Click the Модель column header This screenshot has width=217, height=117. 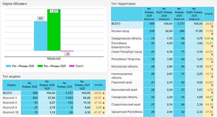pyautogui.click(x=12, y=85)
